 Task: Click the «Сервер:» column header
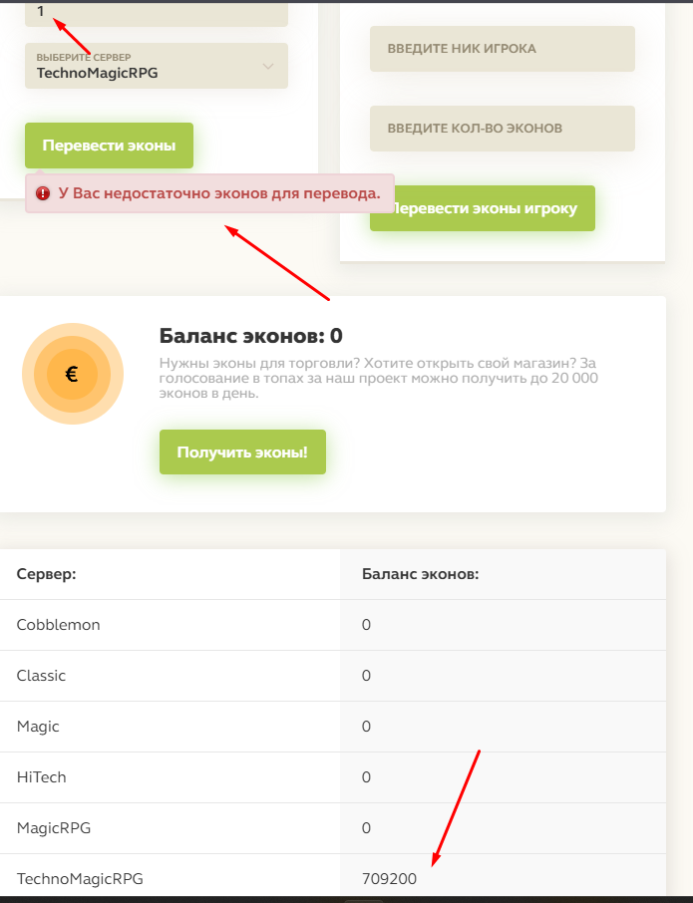pyautogui.click(x=47, y=575)
